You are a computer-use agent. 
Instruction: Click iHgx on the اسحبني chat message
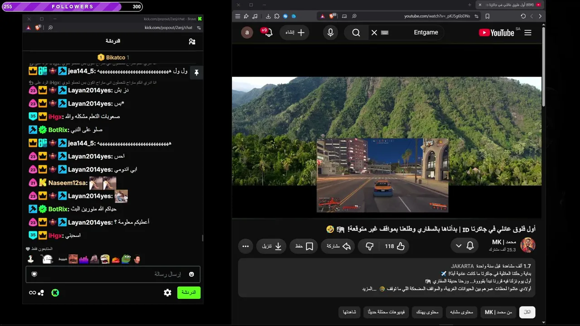pyautogui.click(x=55, y=235)
